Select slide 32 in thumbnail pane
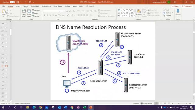The height and width of the screenshot is (110, 195). click(x=5, y=70)
